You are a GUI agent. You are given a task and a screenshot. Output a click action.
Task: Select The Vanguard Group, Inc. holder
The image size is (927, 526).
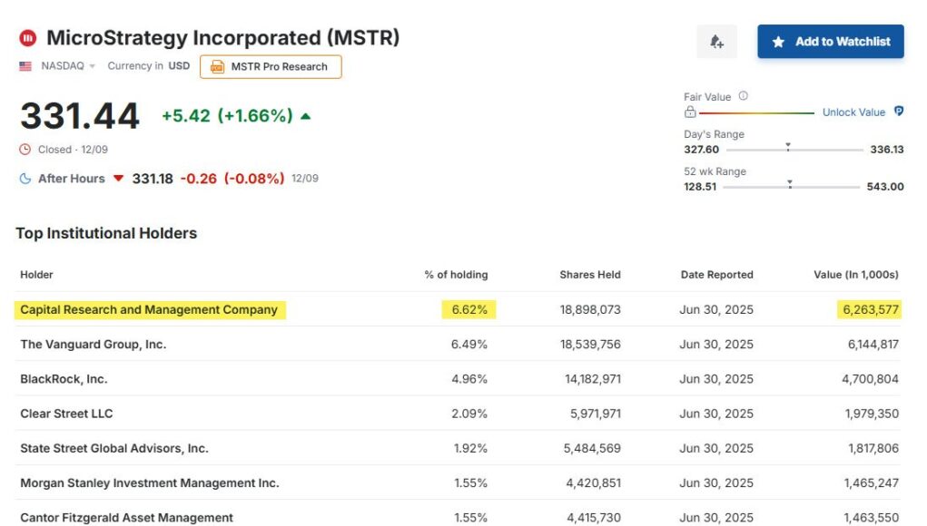coord(94,345)
